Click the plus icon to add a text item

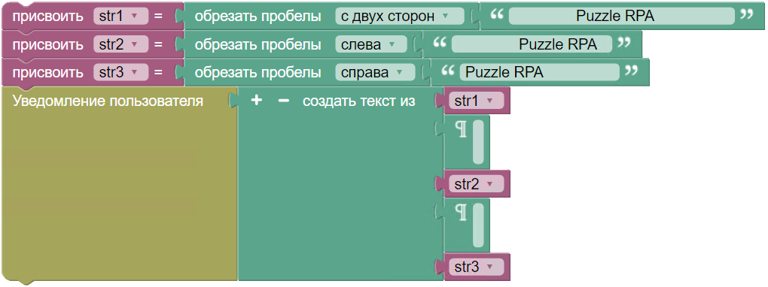(257, 101)
